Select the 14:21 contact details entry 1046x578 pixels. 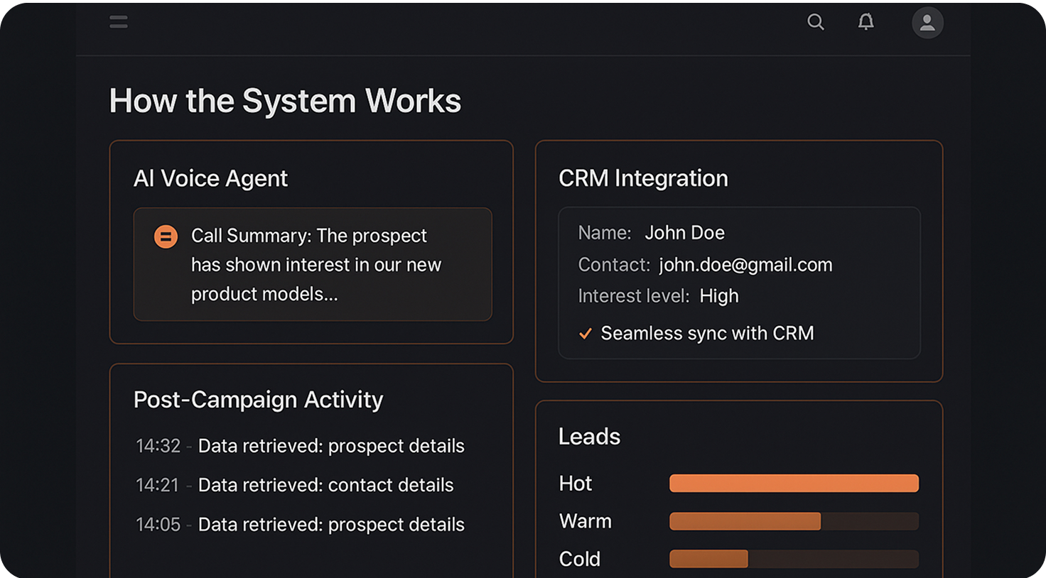(x=294, y=485)
